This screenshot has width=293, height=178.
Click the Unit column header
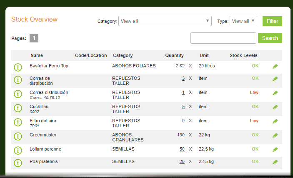point(204,55)
